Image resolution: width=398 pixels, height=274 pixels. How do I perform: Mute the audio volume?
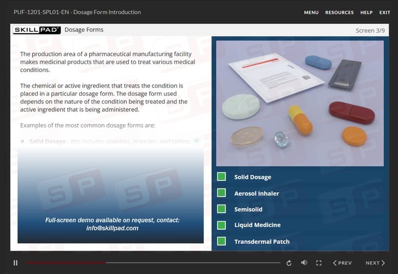[304, 263]
